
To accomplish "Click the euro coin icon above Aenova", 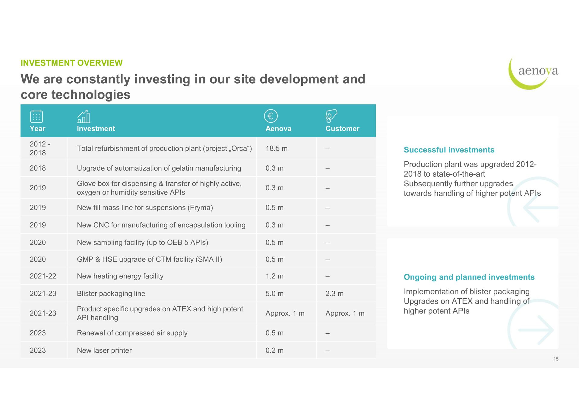I will click(x=271, y=116).
